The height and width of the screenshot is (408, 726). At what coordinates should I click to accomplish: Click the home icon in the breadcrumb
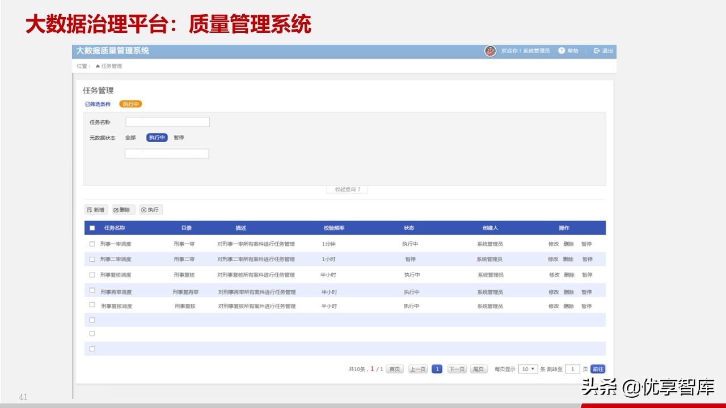[x=98, y=66]
